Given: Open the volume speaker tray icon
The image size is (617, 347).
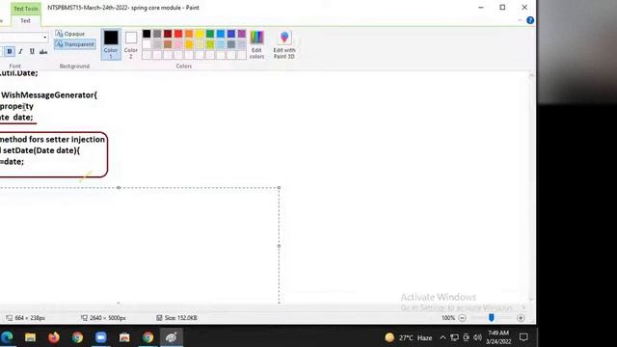Looking at the screenshot, I should click(478, 337).
